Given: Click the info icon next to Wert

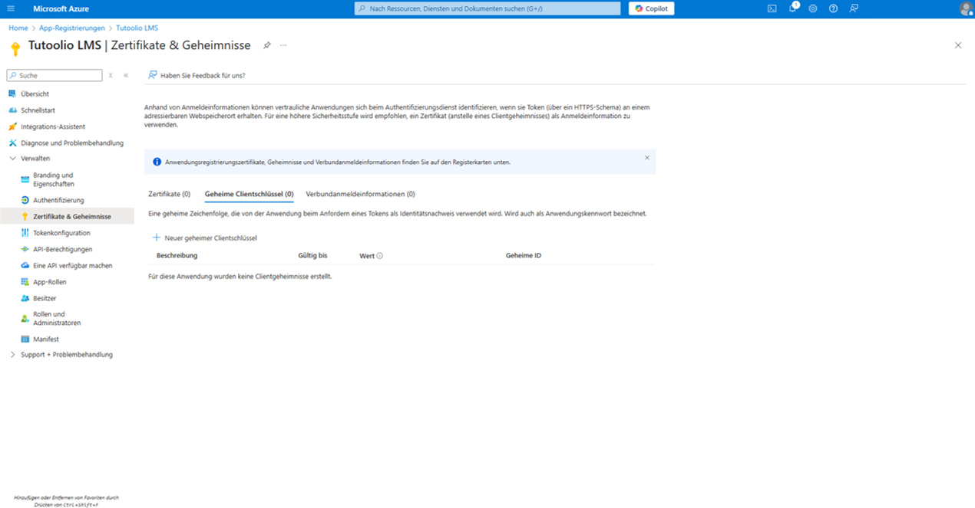Looking at the screenshot, I should (x=379, y=256).
